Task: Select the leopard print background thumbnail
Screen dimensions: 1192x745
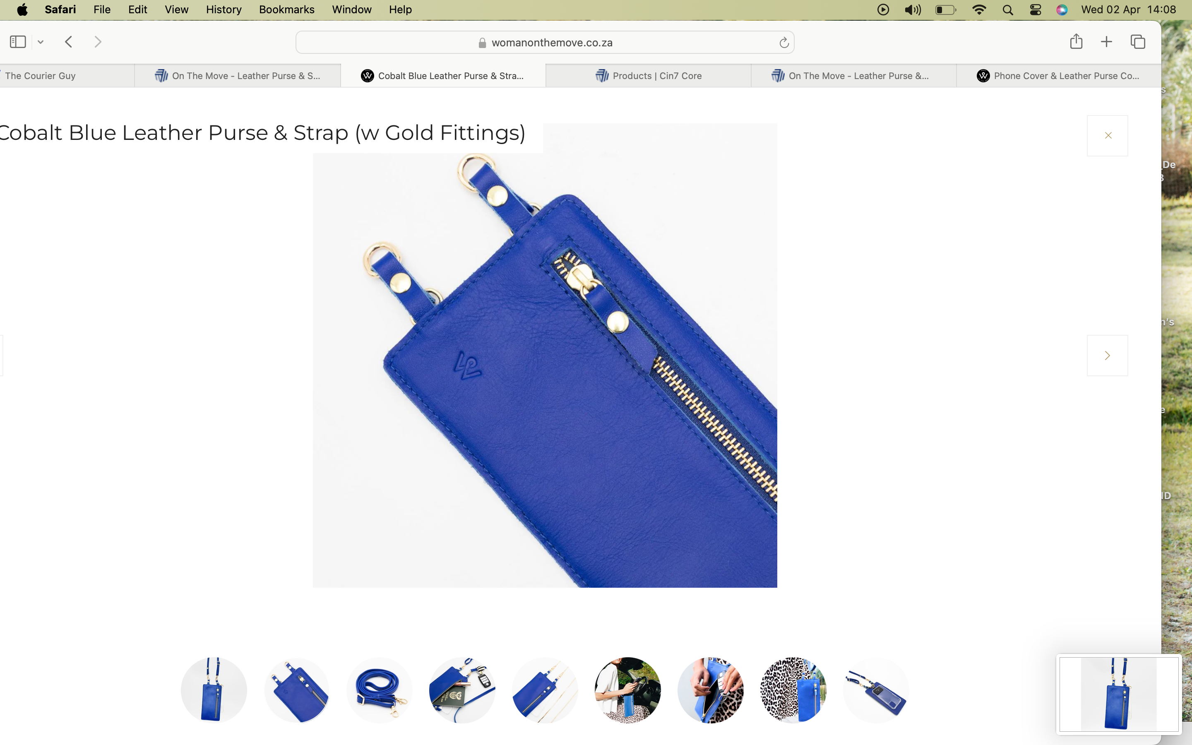Action: [x=793, y=690]
